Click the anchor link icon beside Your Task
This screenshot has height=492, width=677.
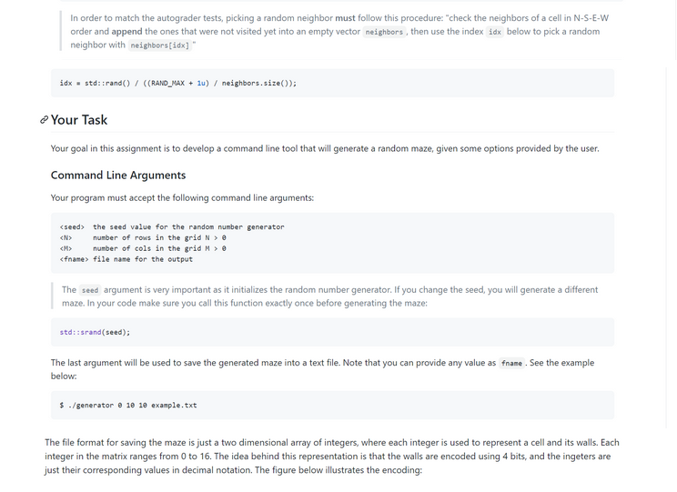(44, 120)
